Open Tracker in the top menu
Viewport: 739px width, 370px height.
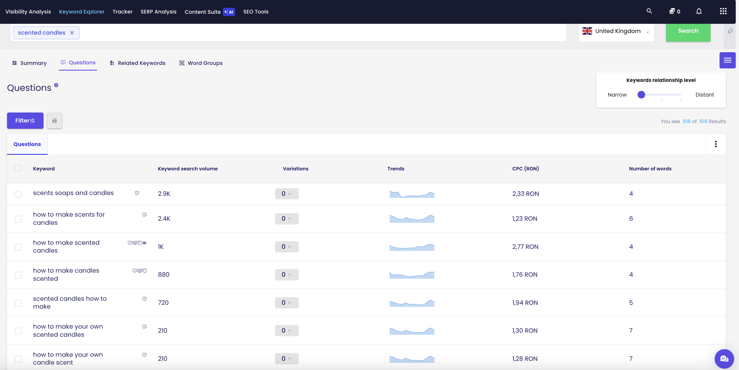123,12
